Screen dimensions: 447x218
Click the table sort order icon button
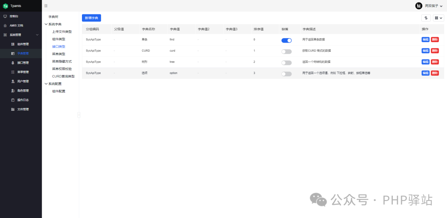tap(426, 18)
